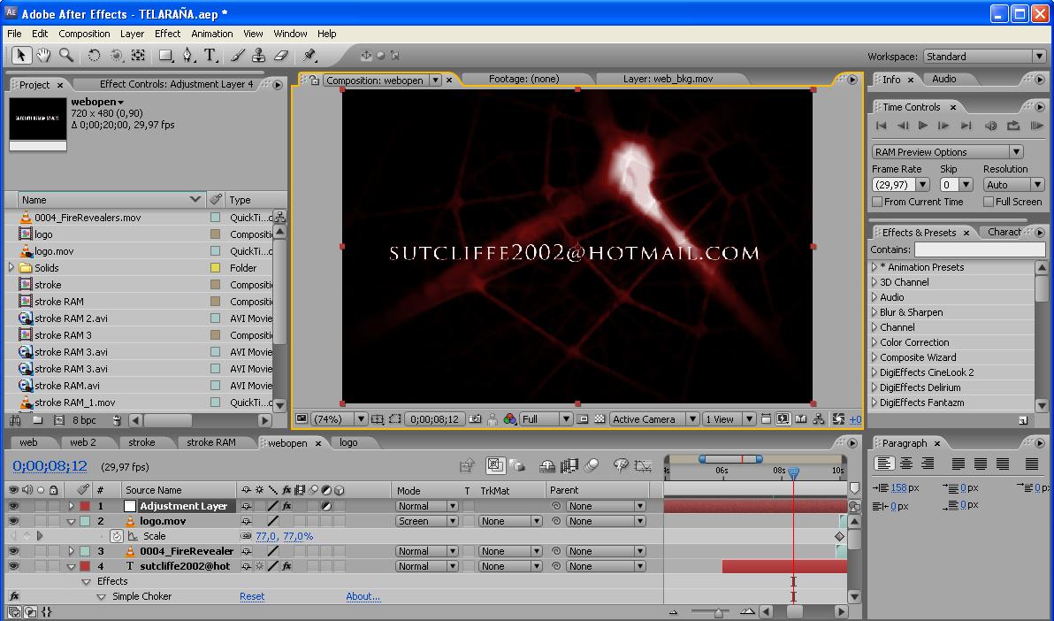
Task: Toggle effect switch on Adjustment Layer
Action: click(287, 506)
